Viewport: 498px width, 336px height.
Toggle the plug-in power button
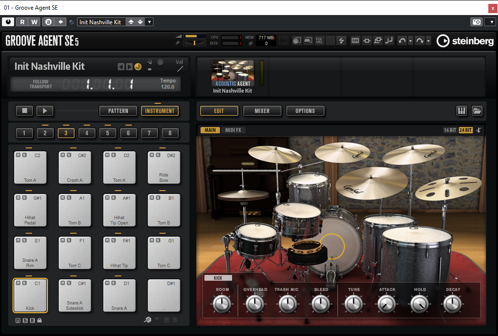tap(8, 22)
